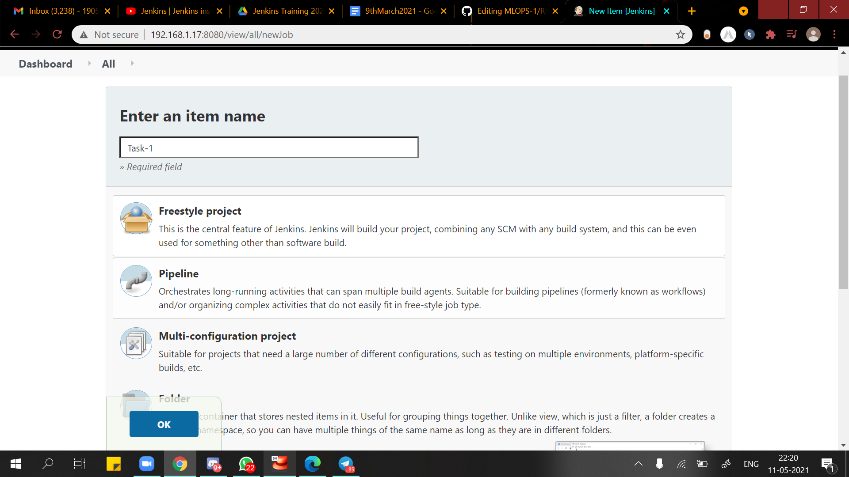Select the Freestyle project title
The height and width of the screenshot is (477, 849).
200,211
